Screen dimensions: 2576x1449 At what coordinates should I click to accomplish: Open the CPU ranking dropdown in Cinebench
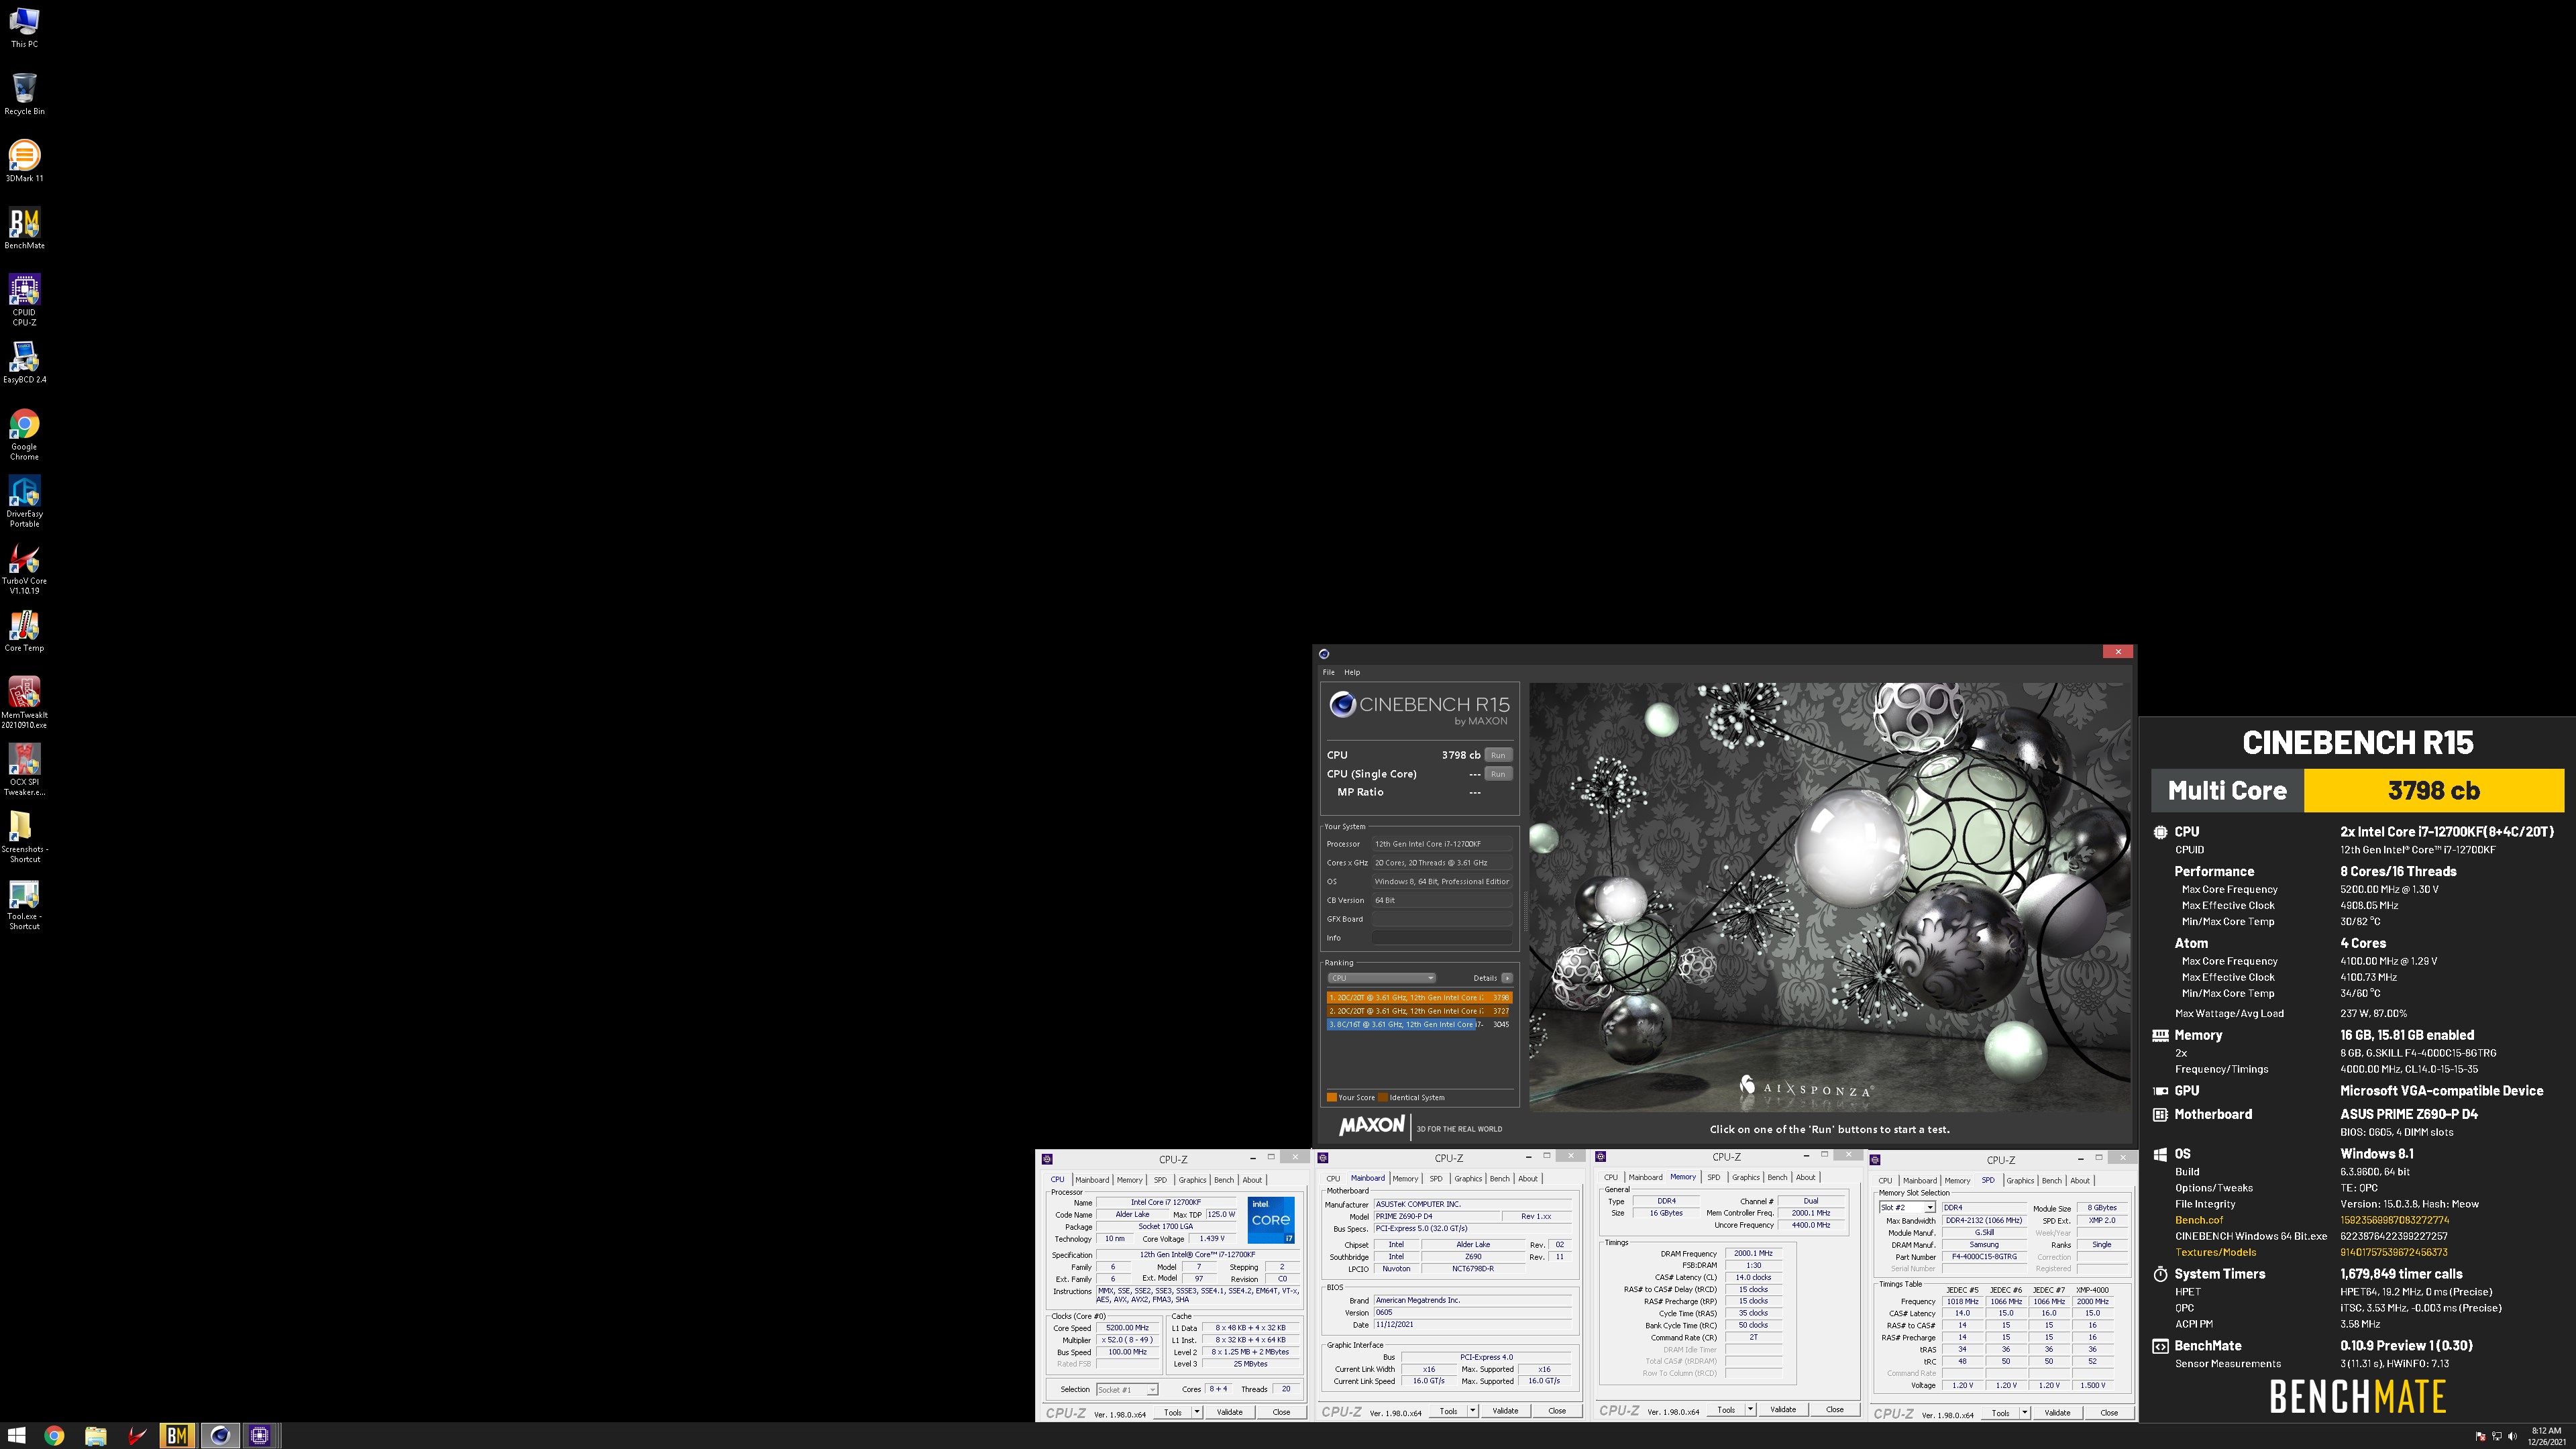pyautogui.click(x=1382, y=978)
